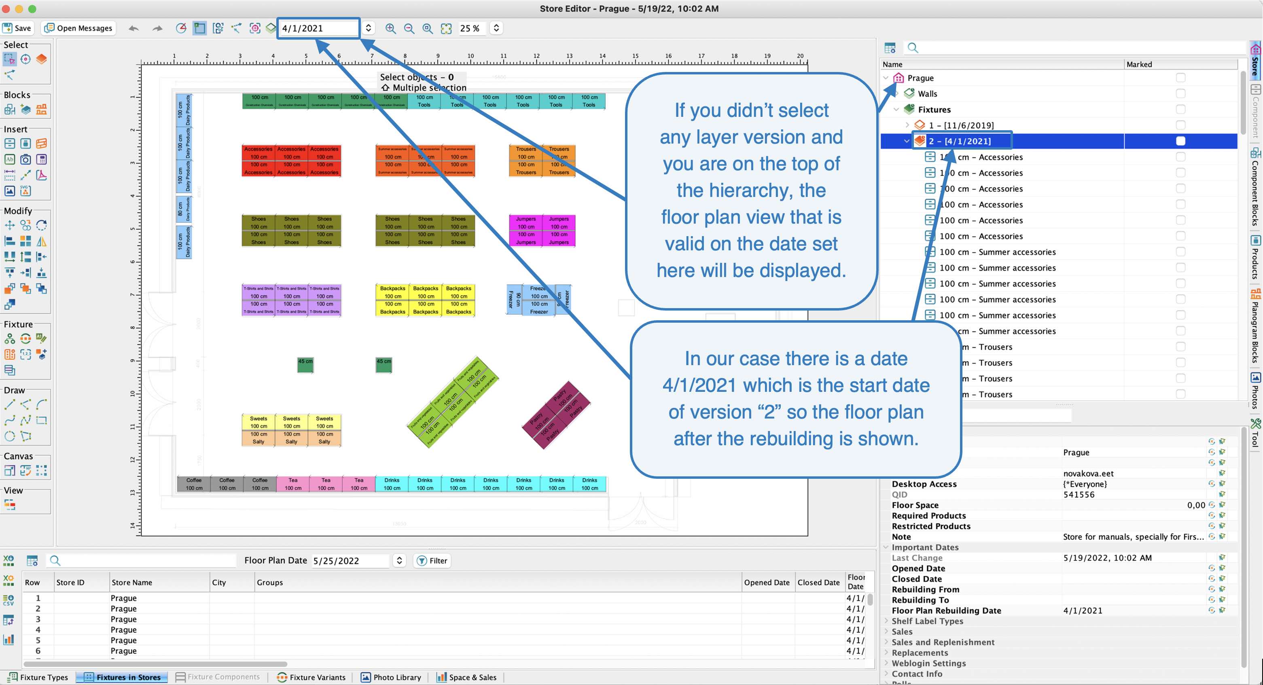Click the move arrows icon in the Modify section
This screenshot has height=685, width=1263.
pyautogui.click(x=9, y=225)
